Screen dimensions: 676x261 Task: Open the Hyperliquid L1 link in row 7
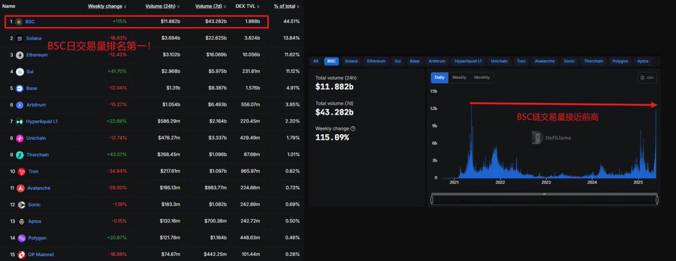41,121
